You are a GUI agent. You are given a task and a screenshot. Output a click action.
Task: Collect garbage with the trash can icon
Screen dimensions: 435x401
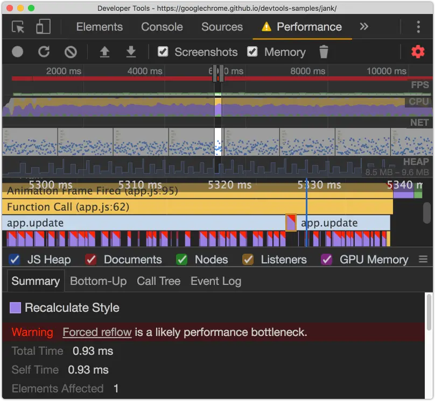pos(324,52)
